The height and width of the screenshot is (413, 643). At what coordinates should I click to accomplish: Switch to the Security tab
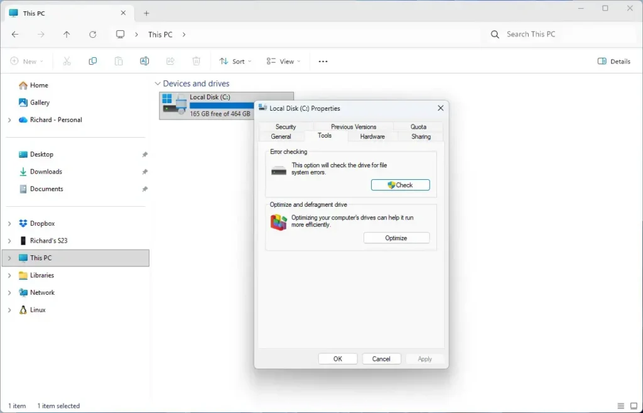286,126
